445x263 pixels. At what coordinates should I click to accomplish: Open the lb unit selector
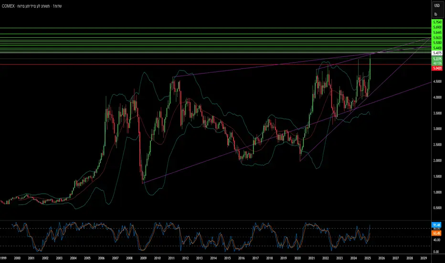pos(435,14)
